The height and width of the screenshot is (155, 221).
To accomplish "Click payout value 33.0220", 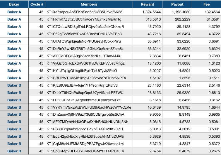I will [184, 41].
